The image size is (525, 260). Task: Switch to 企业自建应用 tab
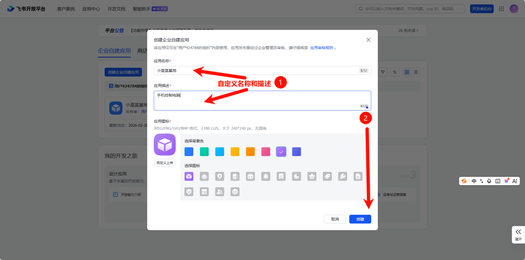114,51
